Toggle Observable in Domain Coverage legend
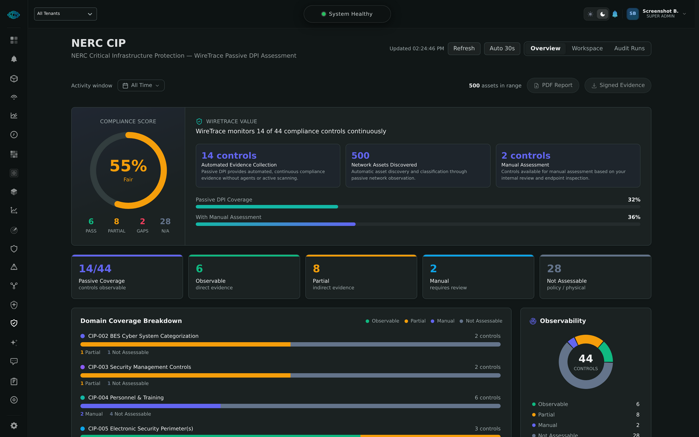Viewport: 699px width, 437px height. coord(382,321)
